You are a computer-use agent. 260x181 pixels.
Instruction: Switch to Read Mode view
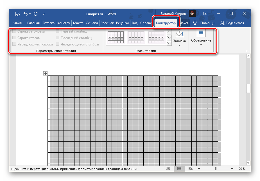(168, 169)
